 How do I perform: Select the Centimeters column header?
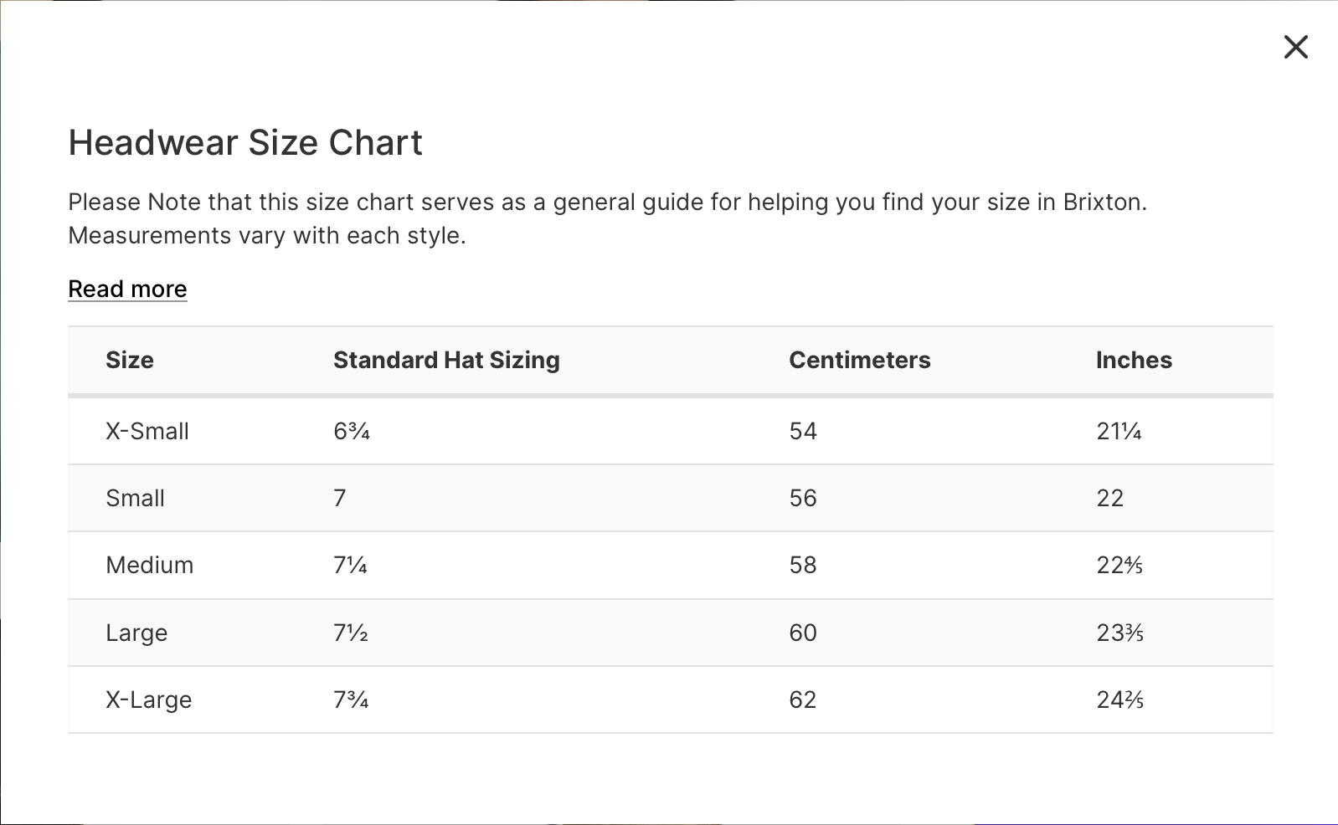coord(859,360)
